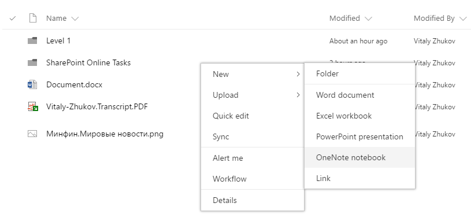Click the PDF icon beside Vitaly-Zhukov.Transcript.PDF
The image size is (471, 214).
(x=33, y=106)
